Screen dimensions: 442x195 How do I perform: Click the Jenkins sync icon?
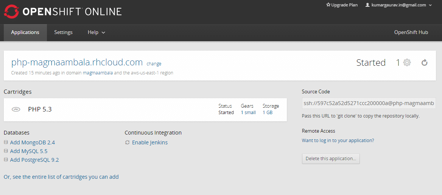[x=128, y=142]
